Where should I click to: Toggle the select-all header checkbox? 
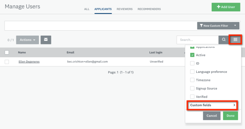click(x=7, y=52)
